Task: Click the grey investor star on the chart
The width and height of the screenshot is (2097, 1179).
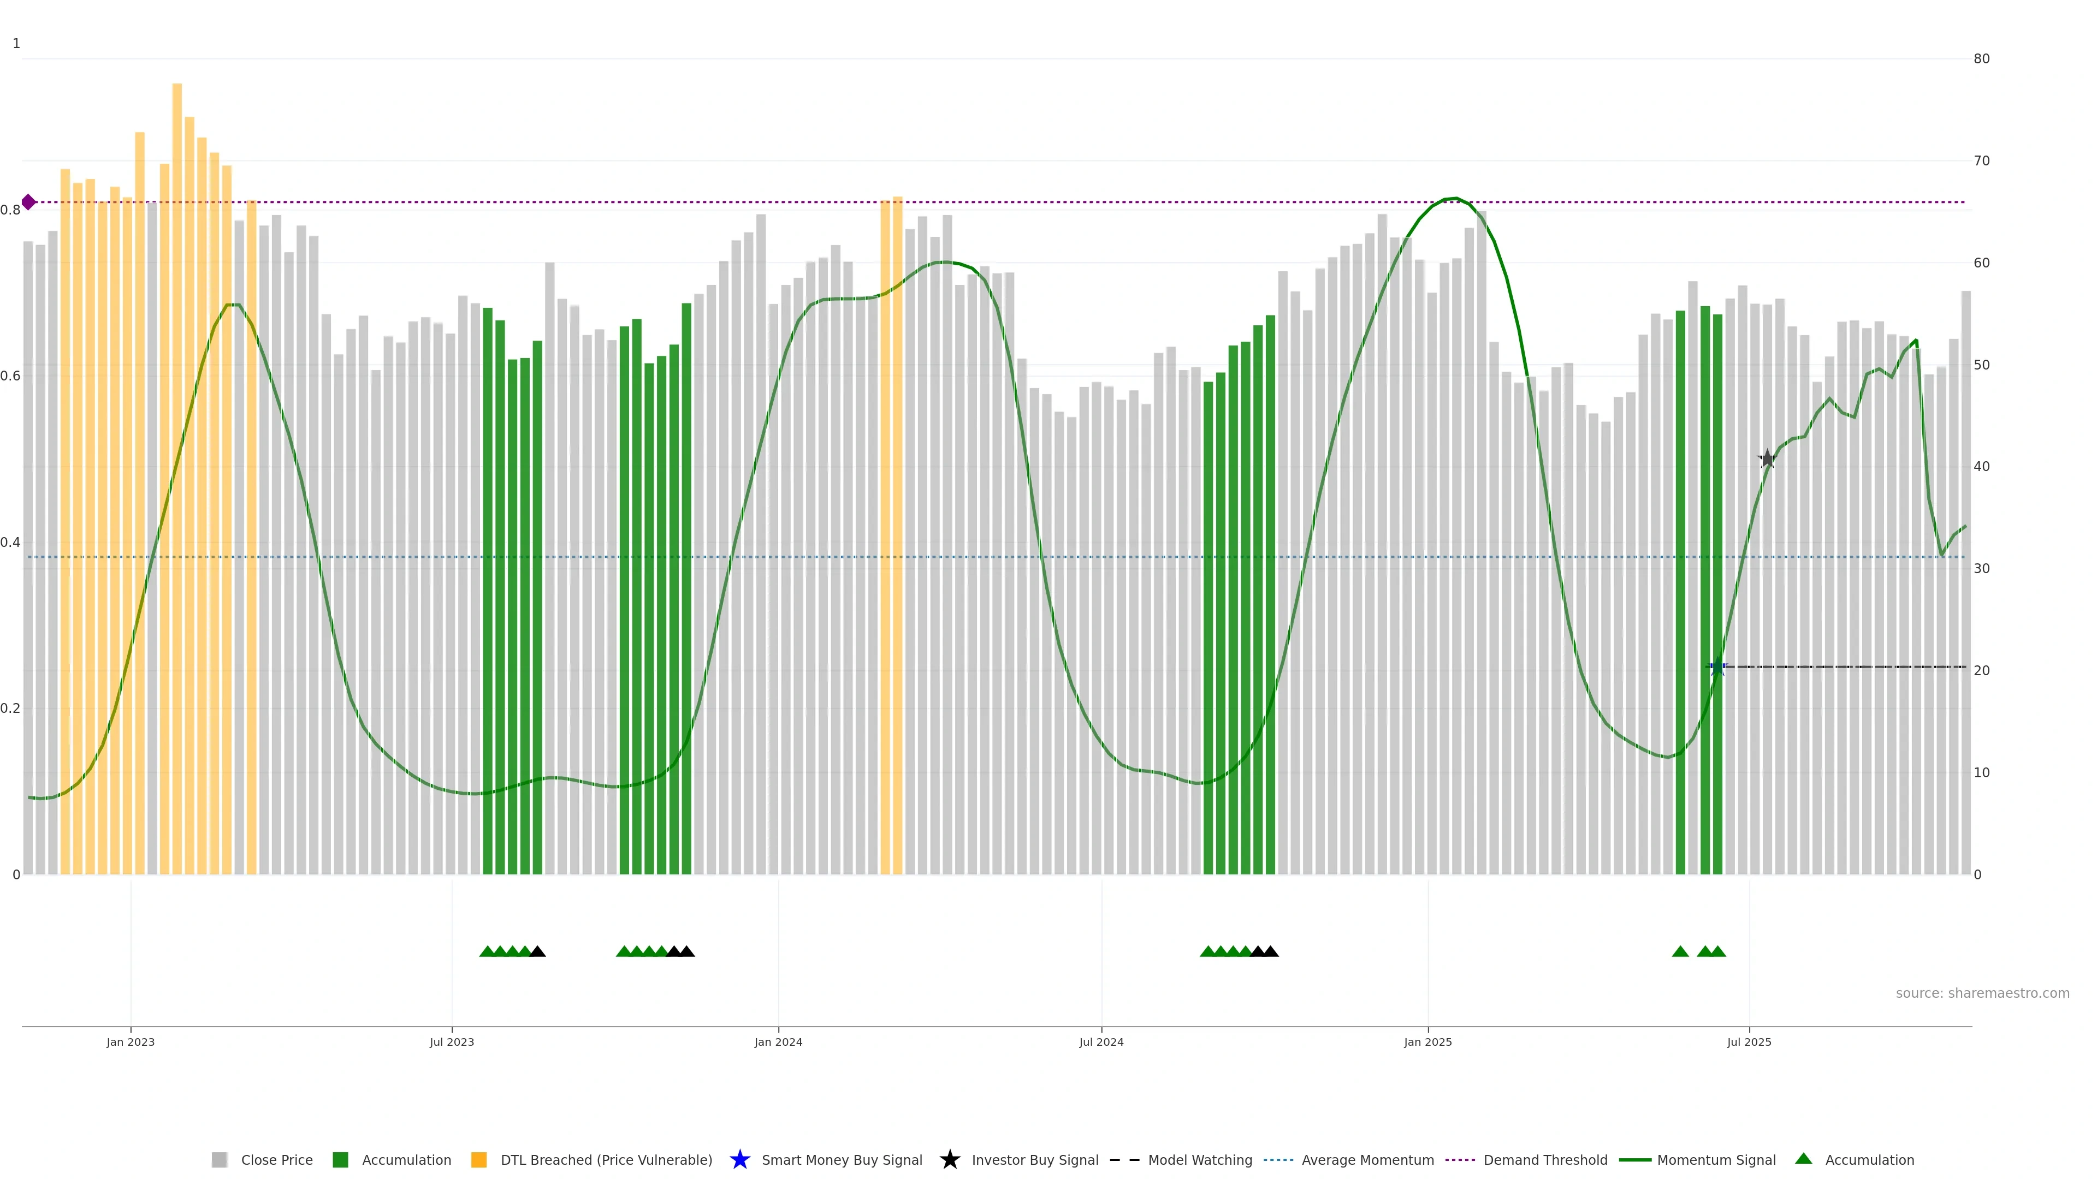Action: (x=1767, y=459)
